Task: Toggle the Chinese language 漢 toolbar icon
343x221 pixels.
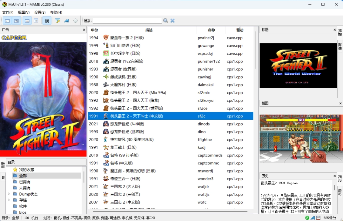Action: 47,20
